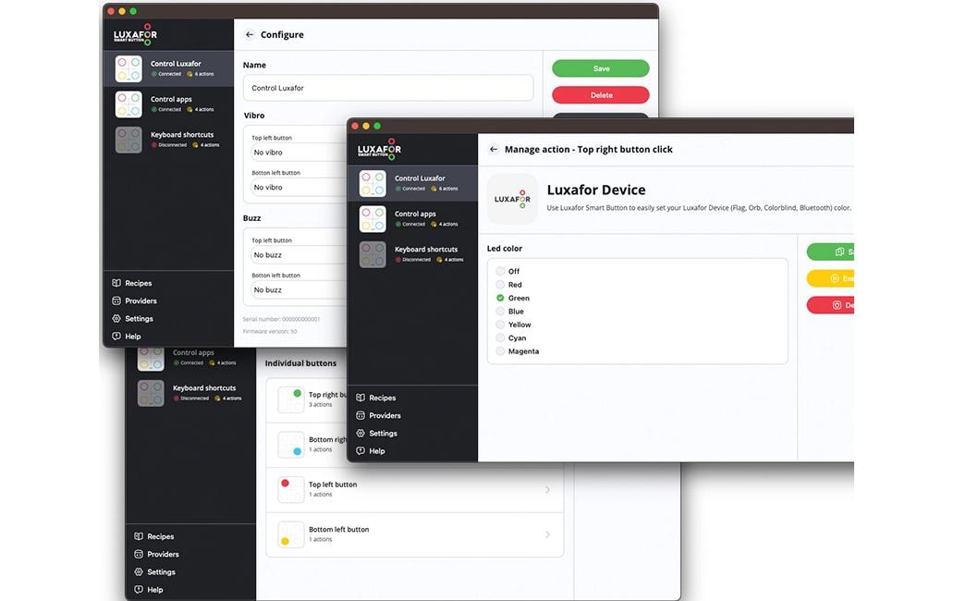Select Control Luxafor in the Configure window sidebar
The image size is (954, 601).
175,68
